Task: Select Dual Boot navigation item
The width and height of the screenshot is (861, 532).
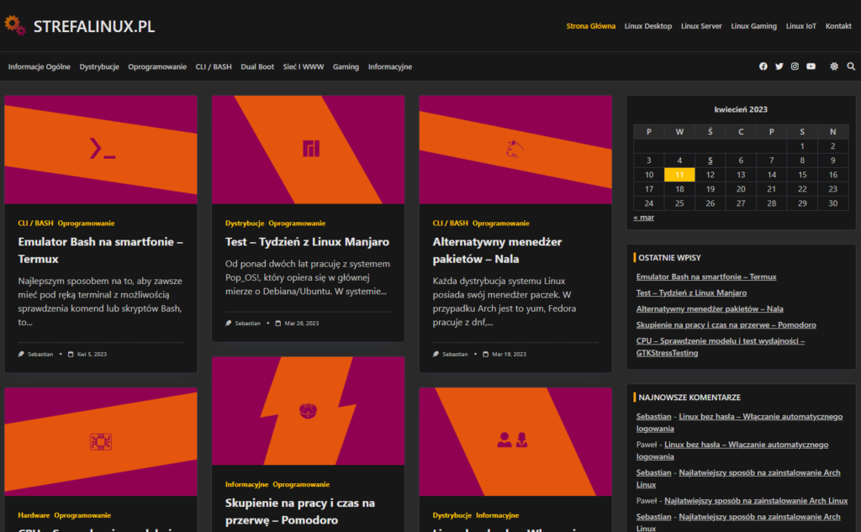Action: coord(257,66)
